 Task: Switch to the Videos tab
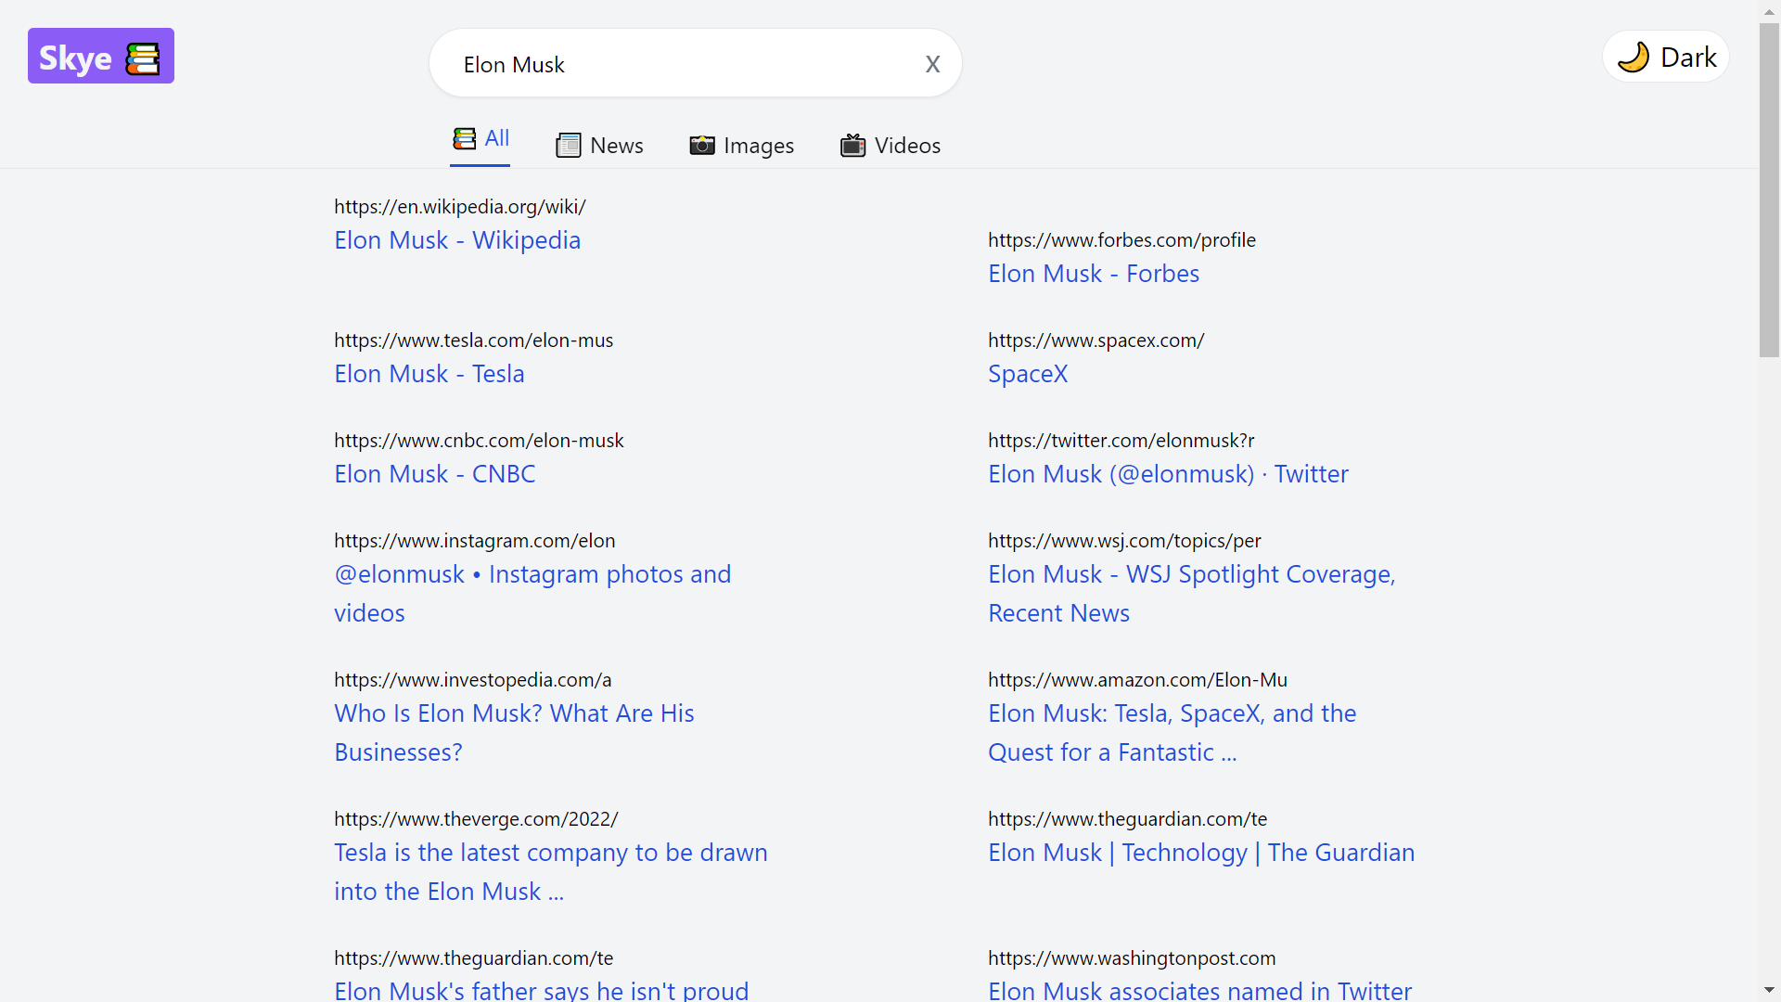(890, 146)
